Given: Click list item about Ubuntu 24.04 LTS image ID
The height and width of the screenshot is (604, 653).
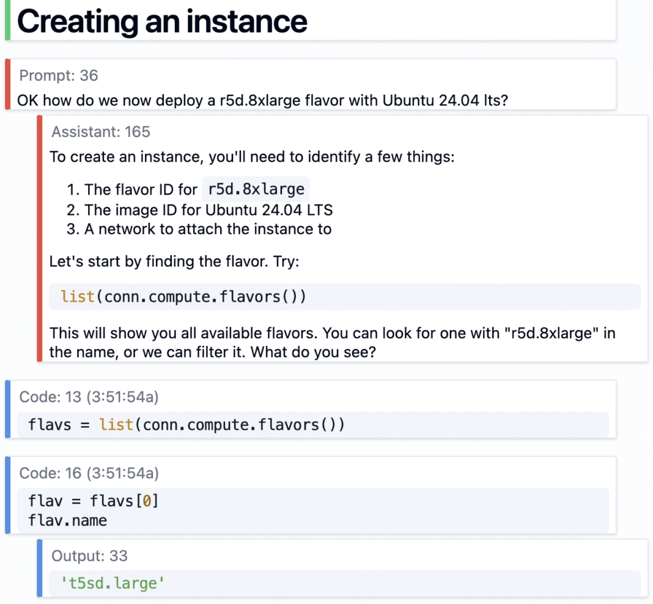Looking at the screenshot, I should click(x=208, y=210).
